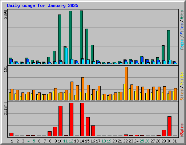Select green weekend day label "5"
Viewport: 186px width, 145px height.
(x=34, y=141)
